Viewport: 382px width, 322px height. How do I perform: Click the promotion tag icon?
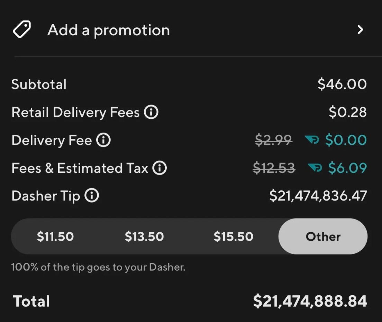tap(22, 30)
